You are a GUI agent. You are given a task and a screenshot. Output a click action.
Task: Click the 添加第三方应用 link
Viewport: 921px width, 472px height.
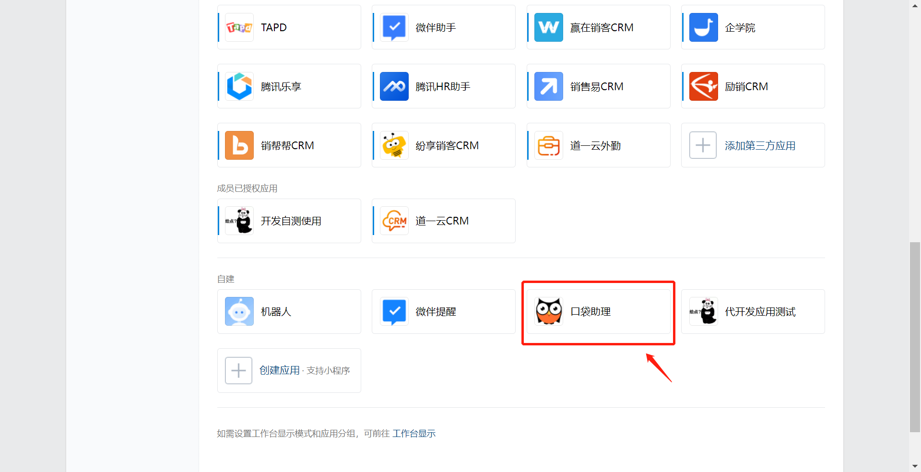click(x=760, y=146)
